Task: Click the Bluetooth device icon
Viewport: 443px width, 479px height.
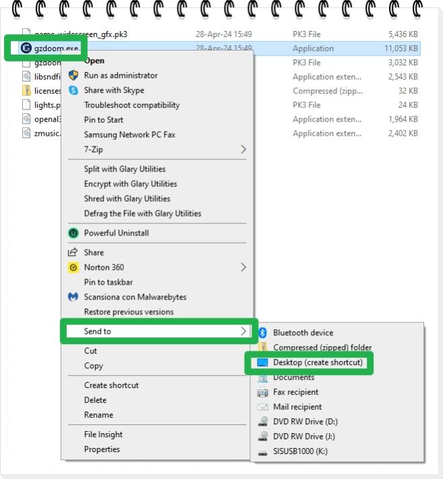Action: [262, 333]
